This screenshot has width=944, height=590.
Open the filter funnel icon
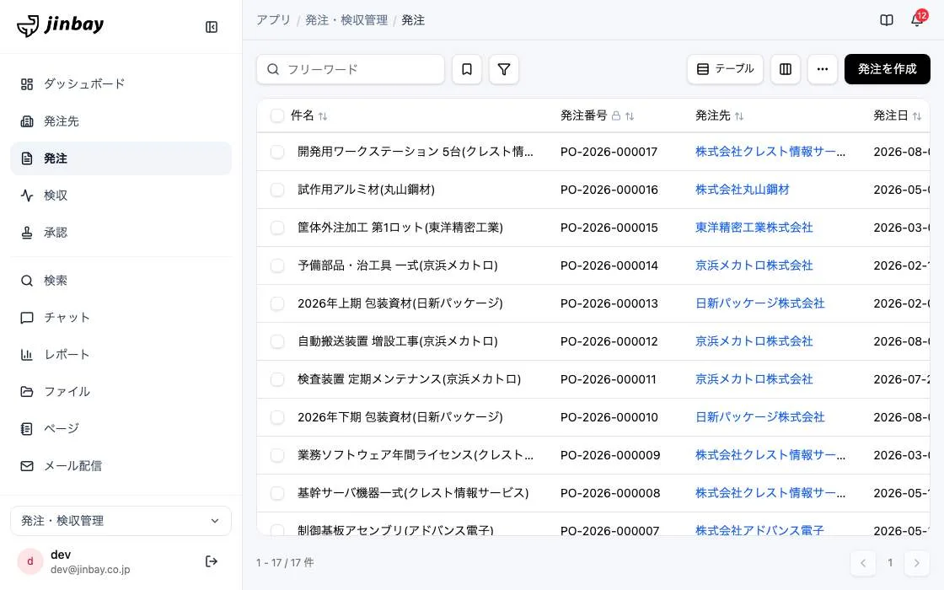pyautogui.click(x=504, y=69)
